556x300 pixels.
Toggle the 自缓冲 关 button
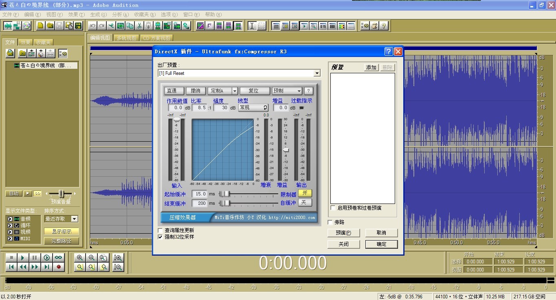(305, 203)
